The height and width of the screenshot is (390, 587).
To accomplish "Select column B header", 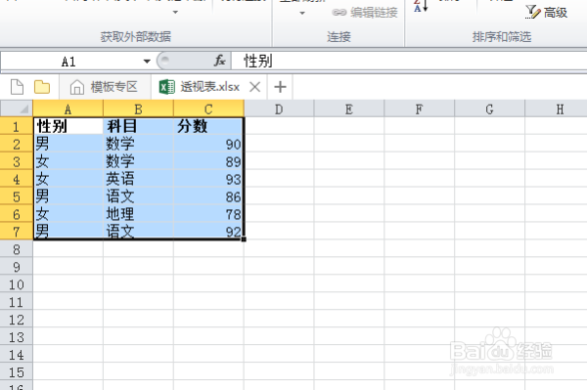I will click(x=138, y=109).
